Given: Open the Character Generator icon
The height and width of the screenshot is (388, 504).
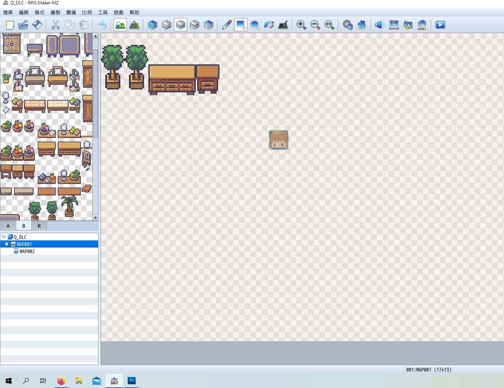Looking at the screenshot, I should (422, 25).
